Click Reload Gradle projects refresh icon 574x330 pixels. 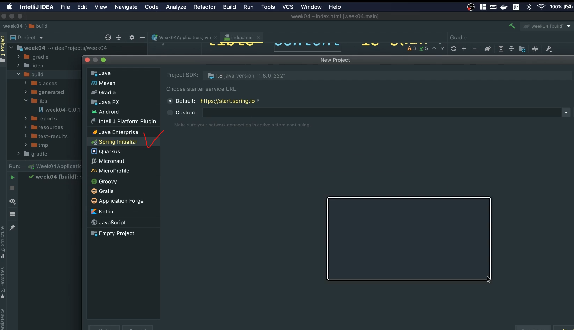454,49
